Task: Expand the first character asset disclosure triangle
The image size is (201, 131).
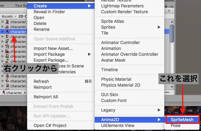Action: click(2, 22)
